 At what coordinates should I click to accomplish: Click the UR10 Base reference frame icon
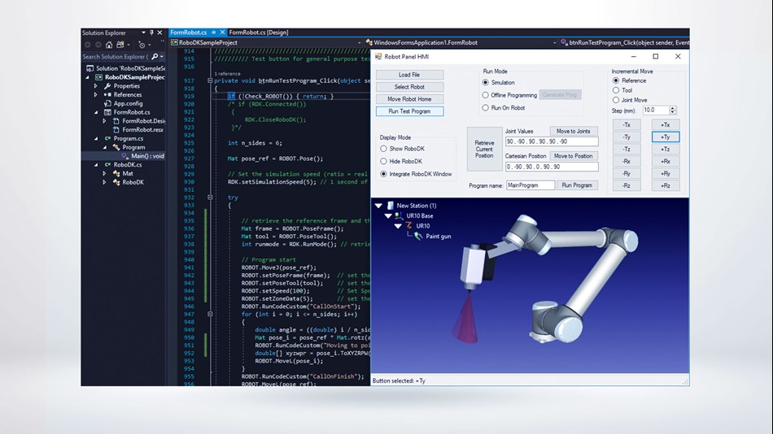point(399,215)
